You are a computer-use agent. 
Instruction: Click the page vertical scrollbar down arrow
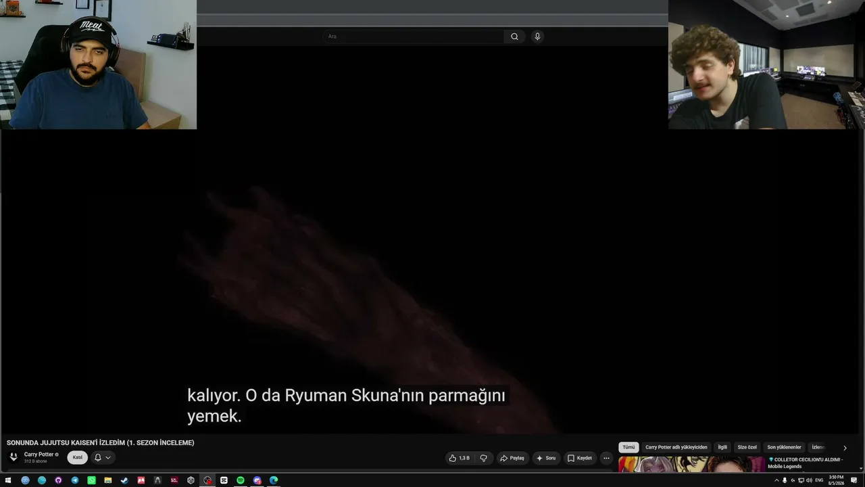(862, 469)
